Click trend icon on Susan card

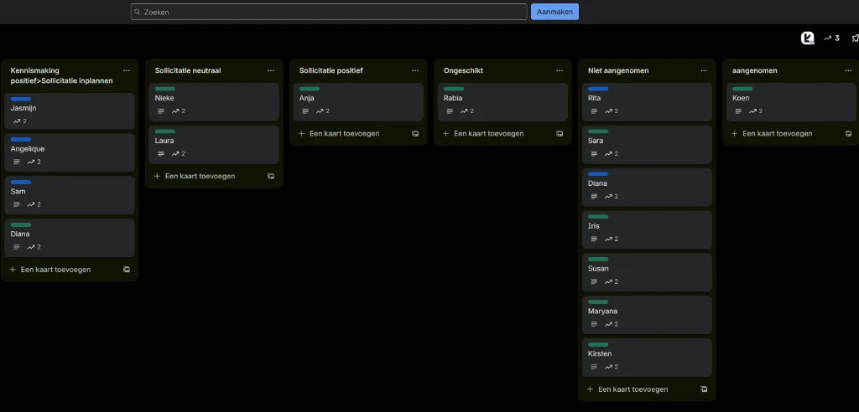pos(609,281)
